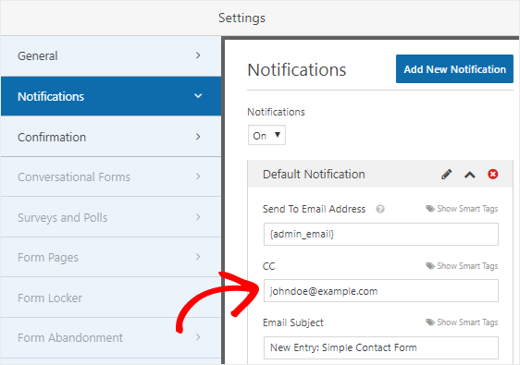Click the chevron next to General

198,55
